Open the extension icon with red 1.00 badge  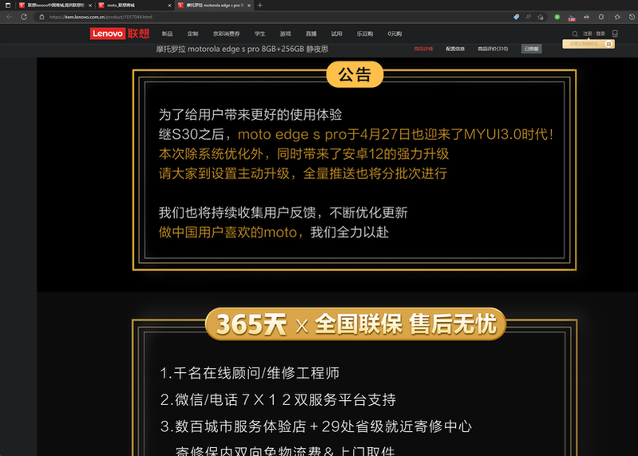click(572, 18)
